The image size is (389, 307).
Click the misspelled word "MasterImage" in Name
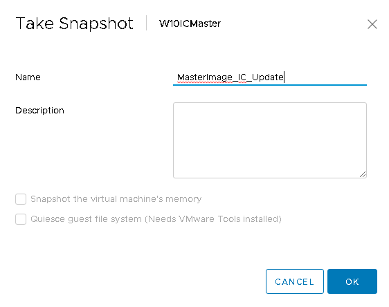pyautogui.click(x=205, y=77)
